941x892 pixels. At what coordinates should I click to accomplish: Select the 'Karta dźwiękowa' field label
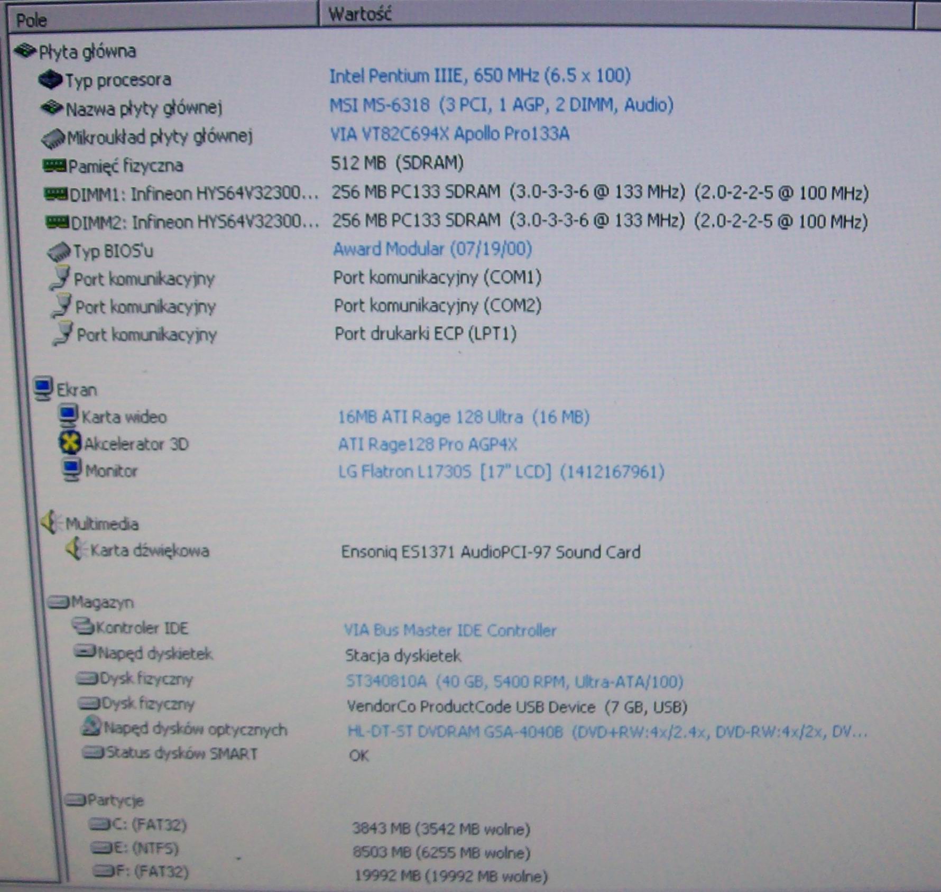tap(150, 550)
